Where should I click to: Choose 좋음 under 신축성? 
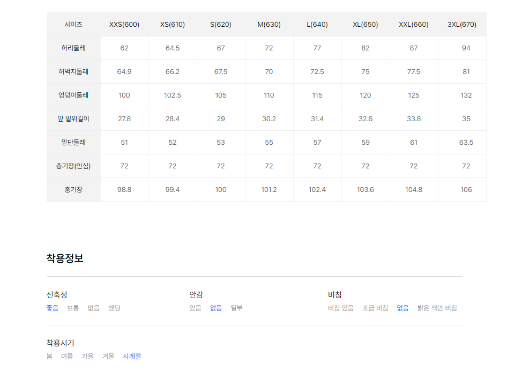click(53, 308)
